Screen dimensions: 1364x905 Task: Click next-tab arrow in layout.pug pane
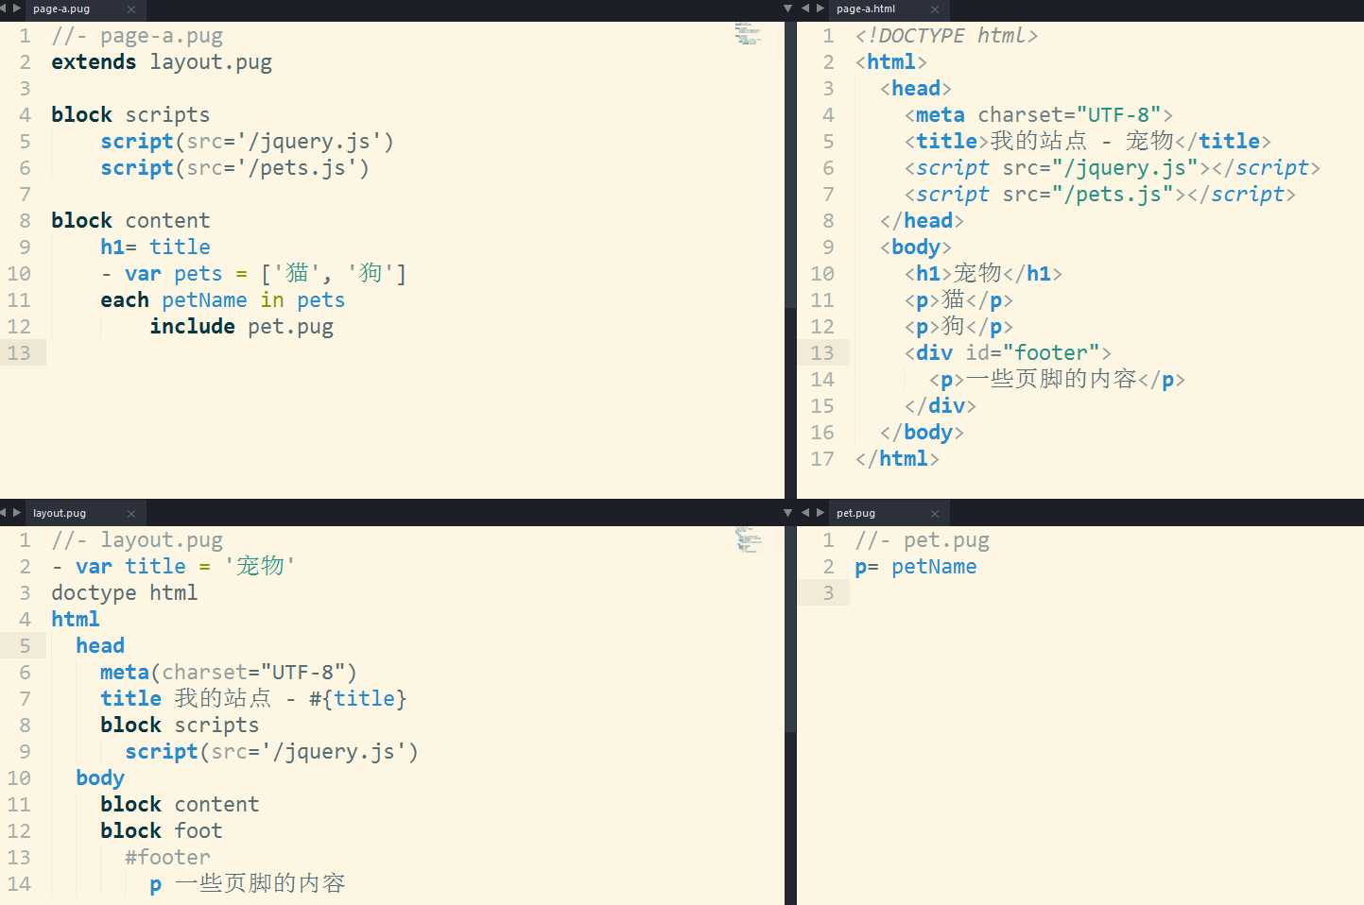point(16,513)
